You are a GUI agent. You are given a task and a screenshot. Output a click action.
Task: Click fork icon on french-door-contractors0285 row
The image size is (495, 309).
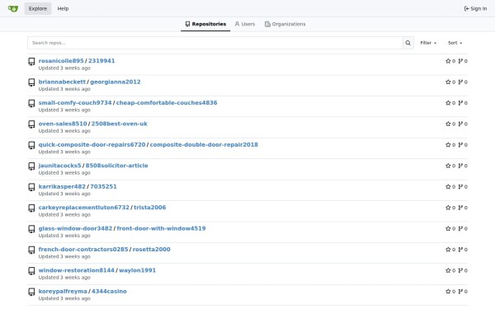pyautogui.click(x=460, y=250)
